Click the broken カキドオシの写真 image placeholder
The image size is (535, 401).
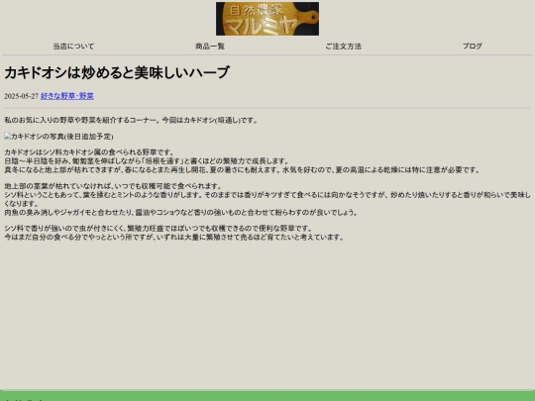coord(58,137)
